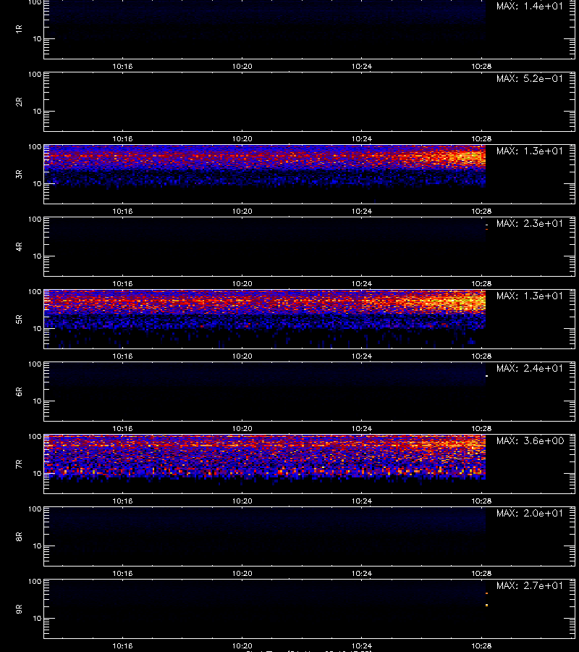Click the 10:20 tick label below 1R panel
This screenshot has width=579, height=652.
(242, 66)
